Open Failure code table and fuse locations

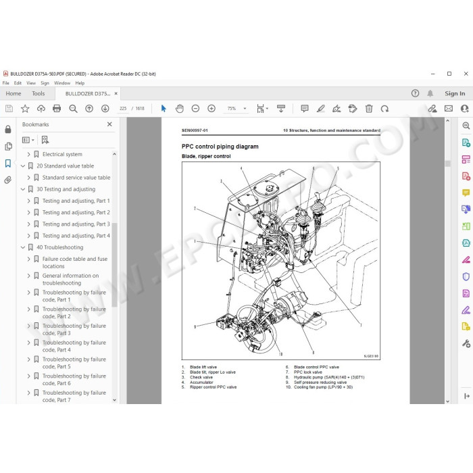(x=75, y=262)
